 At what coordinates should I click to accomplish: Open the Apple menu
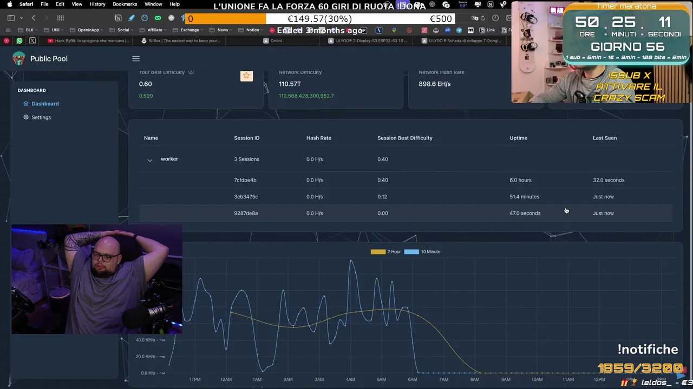click(x=9, y=4)
